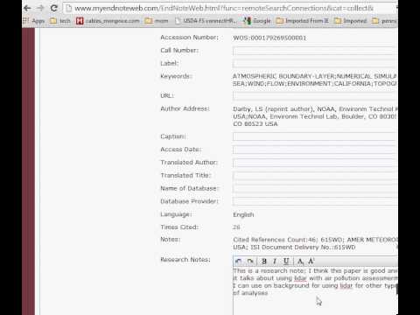Open the Google bookmark
Image resolution: width=420 pixels, height=315 pixels.
[x=257, y=21]
